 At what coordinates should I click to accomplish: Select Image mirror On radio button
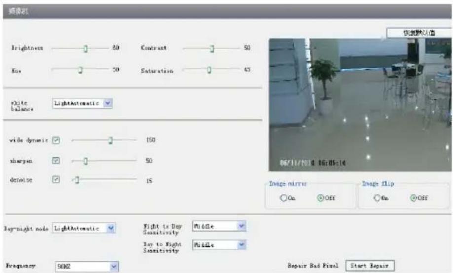tap(283, 198)
